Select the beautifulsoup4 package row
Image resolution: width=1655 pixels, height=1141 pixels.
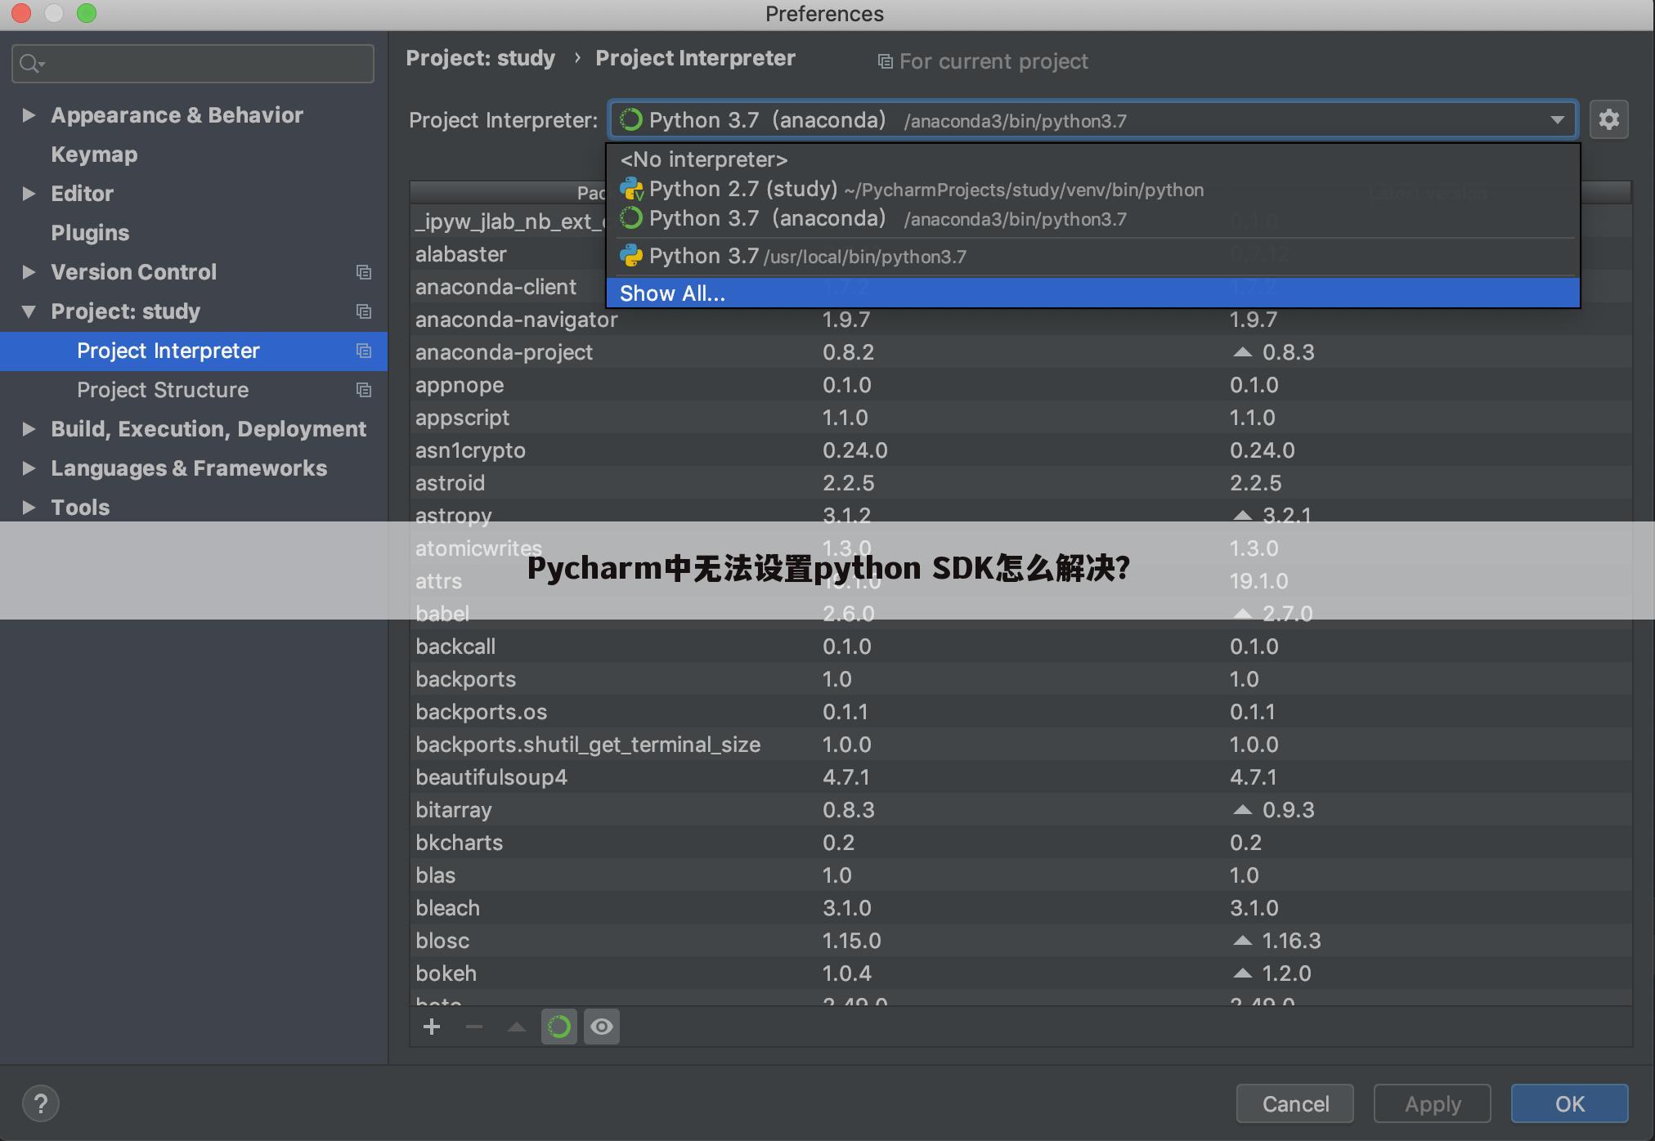click(x=1020, y=777)
